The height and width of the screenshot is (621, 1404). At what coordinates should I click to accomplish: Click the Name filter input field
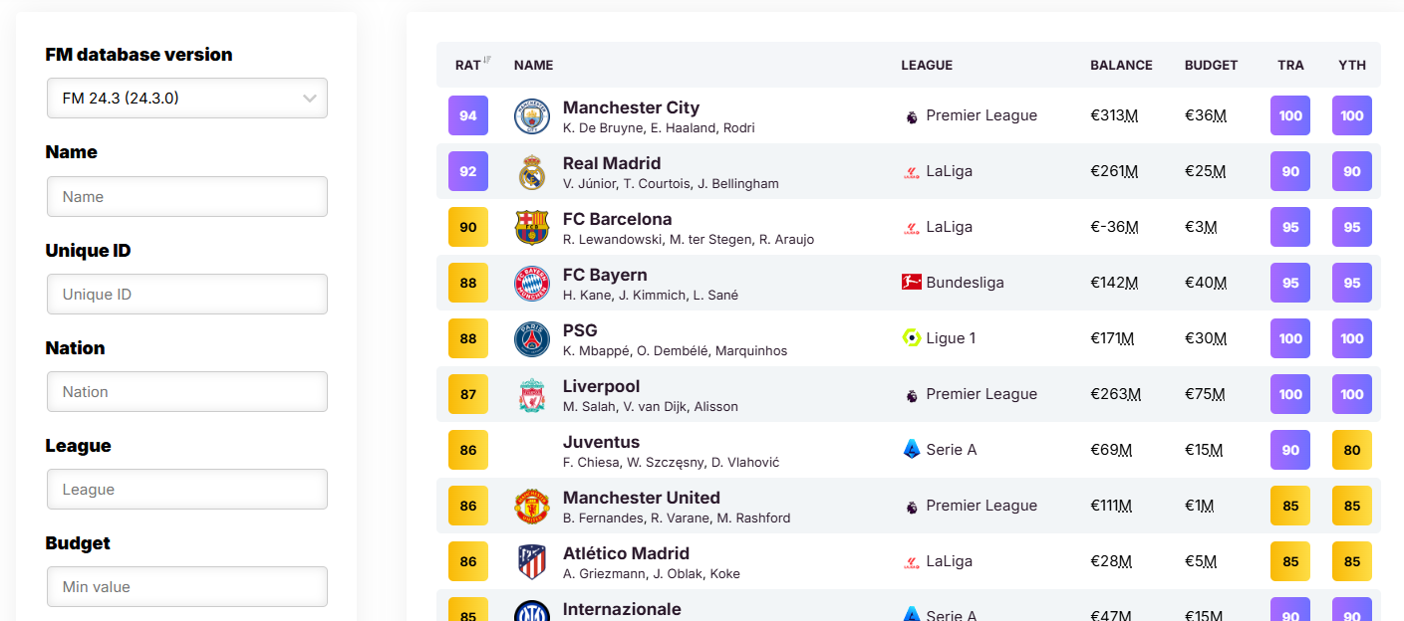click(187, 197)
